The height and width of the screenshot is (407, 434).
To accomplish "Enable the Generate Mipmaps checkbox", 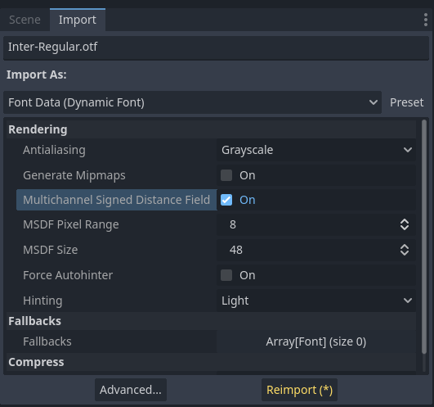I will point(226,175).
